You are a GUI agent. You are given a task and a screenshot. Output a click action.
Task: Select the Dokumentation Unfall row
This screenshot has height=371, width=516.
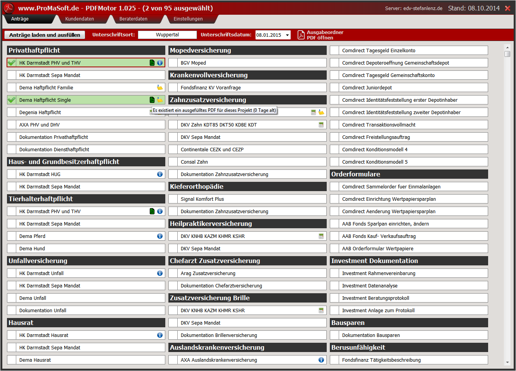86,310
